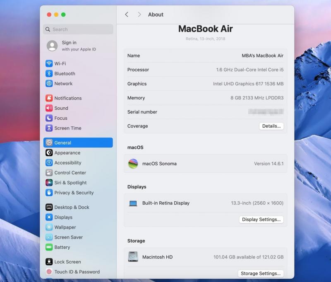Click the Macintosh HD drive icon
The width and height of the screenshot is (331, 282).
133,257
